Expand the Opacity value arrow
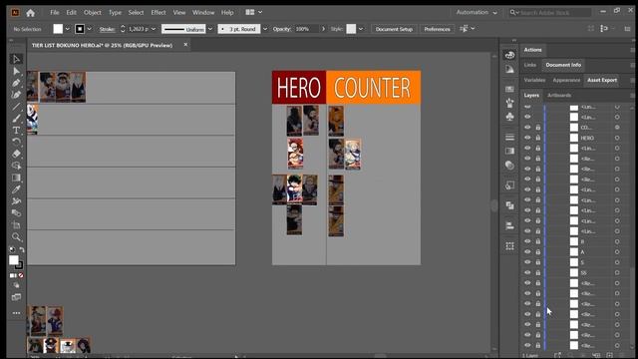This screenshot has height=359, width=638. click(323, 29)
